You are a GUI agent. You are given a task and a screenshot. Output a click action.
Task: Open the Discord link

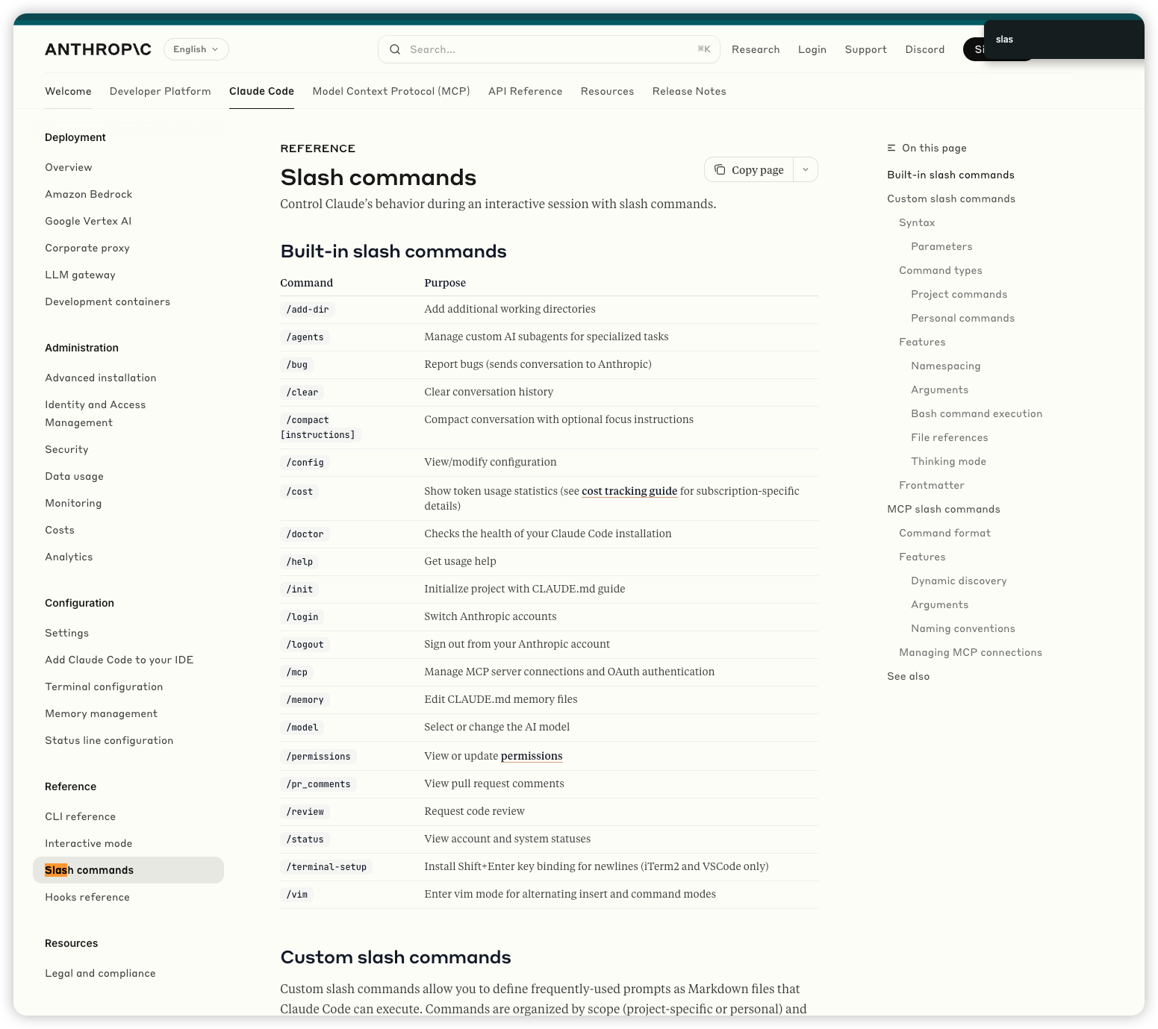coord(925,49)
